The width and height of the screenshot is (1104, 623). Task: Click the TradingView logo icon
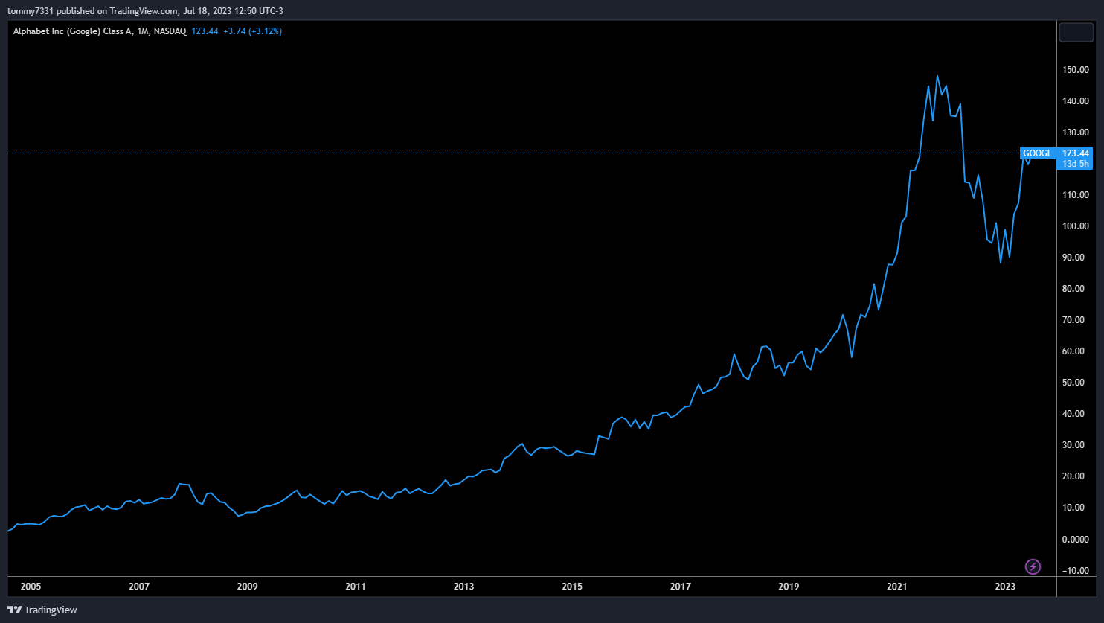[x=14, y=610]
